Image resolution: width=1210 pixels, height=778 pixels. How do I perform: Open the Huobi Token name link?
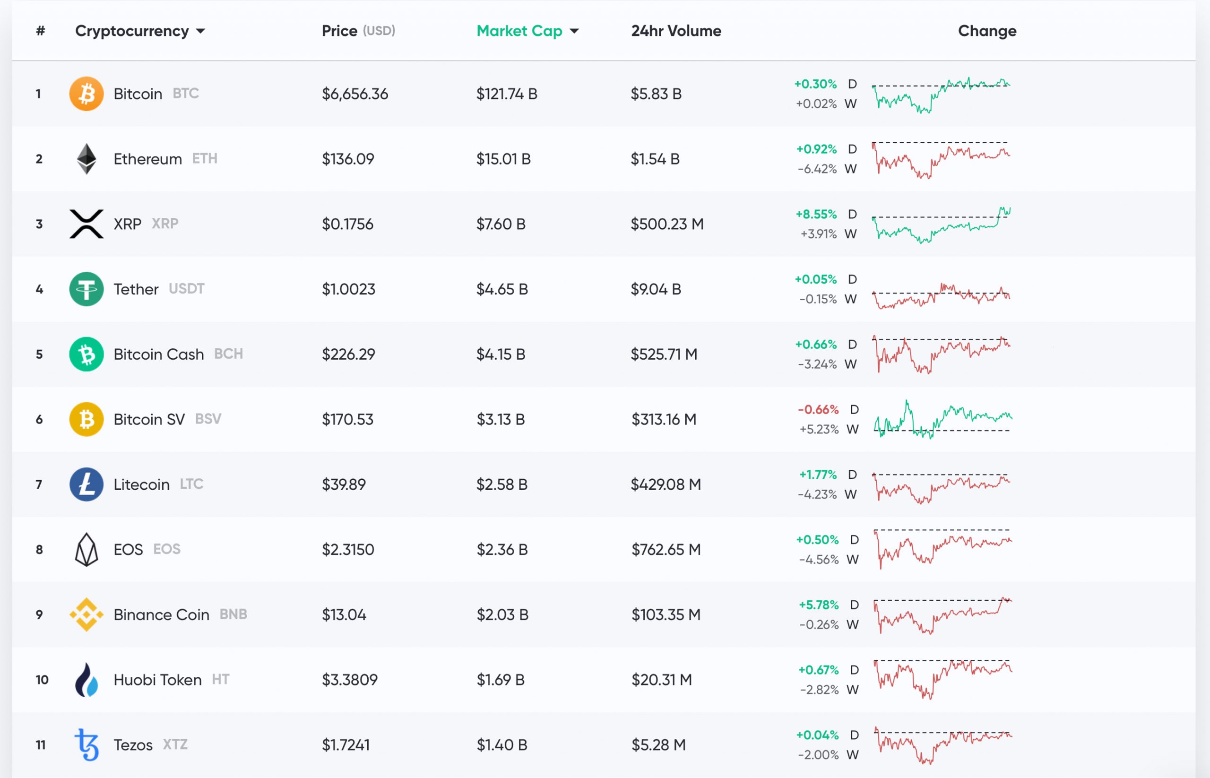157,680
